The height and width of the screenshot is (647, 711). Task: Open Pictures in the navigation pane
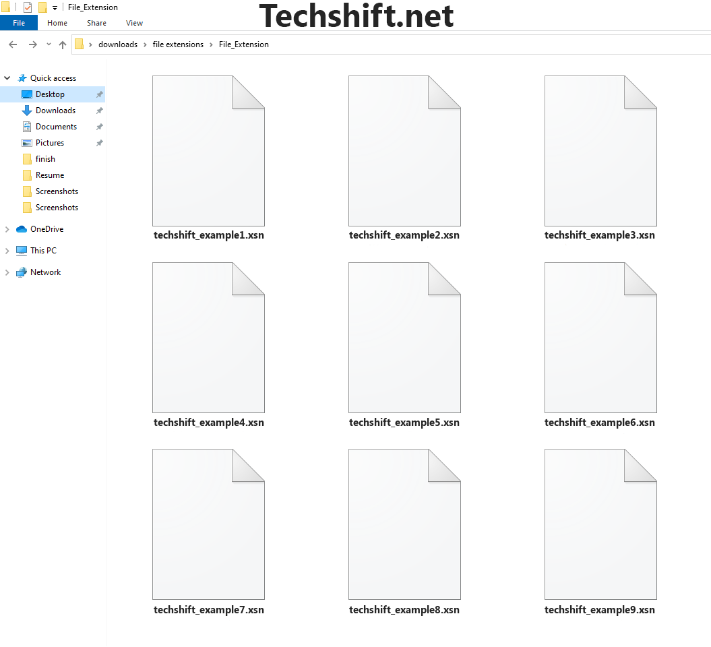pos(50,143)
